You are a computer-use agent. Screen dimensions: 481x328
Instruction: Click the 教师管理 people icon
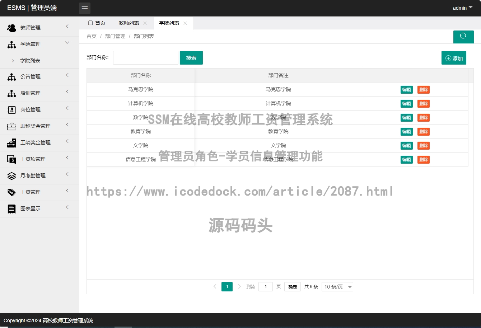pyautogui.click(x=11, y=28)
